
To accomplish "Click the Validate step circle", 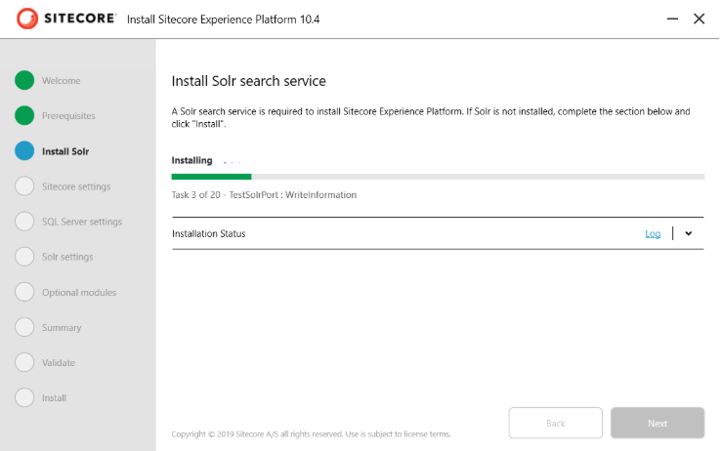I will coord(24,362).
